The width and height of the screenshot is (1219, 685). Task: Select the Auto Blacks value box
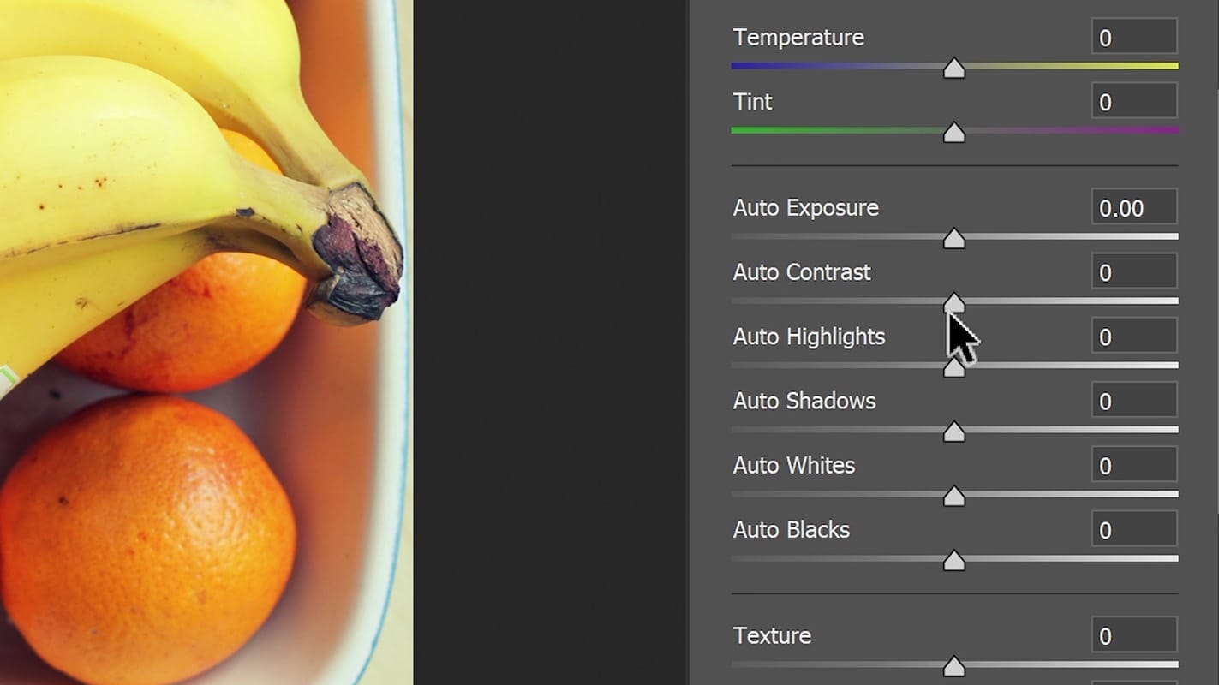coord(1133,528)
